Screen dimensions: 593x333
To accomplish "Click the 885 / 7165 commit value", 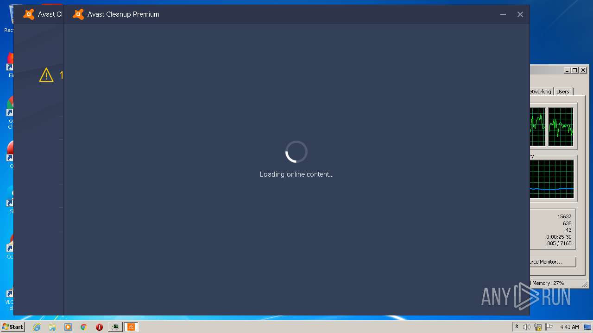I will coord(559,243).
